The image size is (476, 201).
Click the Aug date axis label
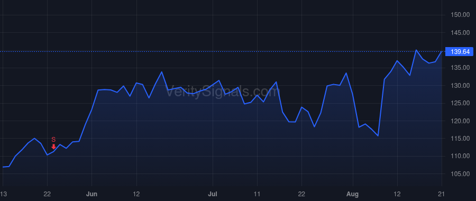click(353, 194)
